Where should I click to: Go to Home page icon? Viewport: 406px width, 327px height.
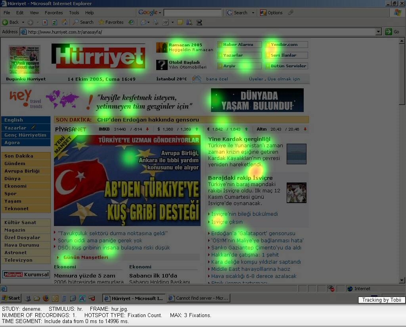(65, 22)
